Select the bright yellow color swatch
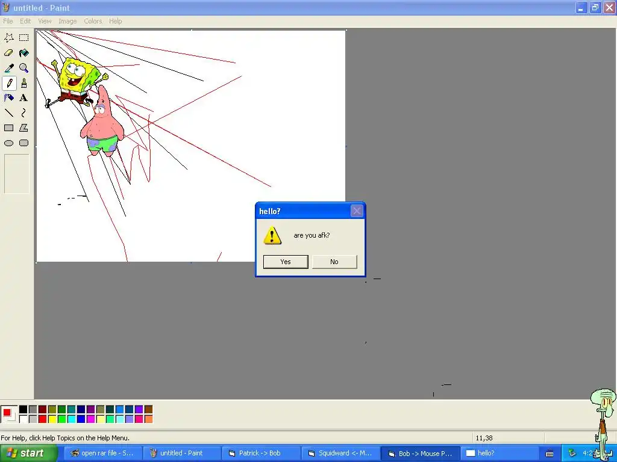This screenshot has width=617, height=462. 52,419
